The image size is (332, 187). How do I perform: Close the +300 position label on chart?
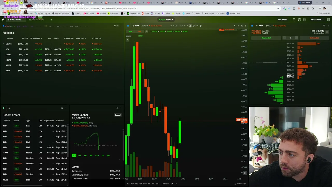coord(236,29)
